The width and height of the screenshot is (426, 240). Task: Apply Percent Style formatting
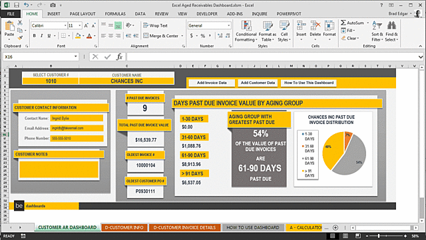coord(202,35)
